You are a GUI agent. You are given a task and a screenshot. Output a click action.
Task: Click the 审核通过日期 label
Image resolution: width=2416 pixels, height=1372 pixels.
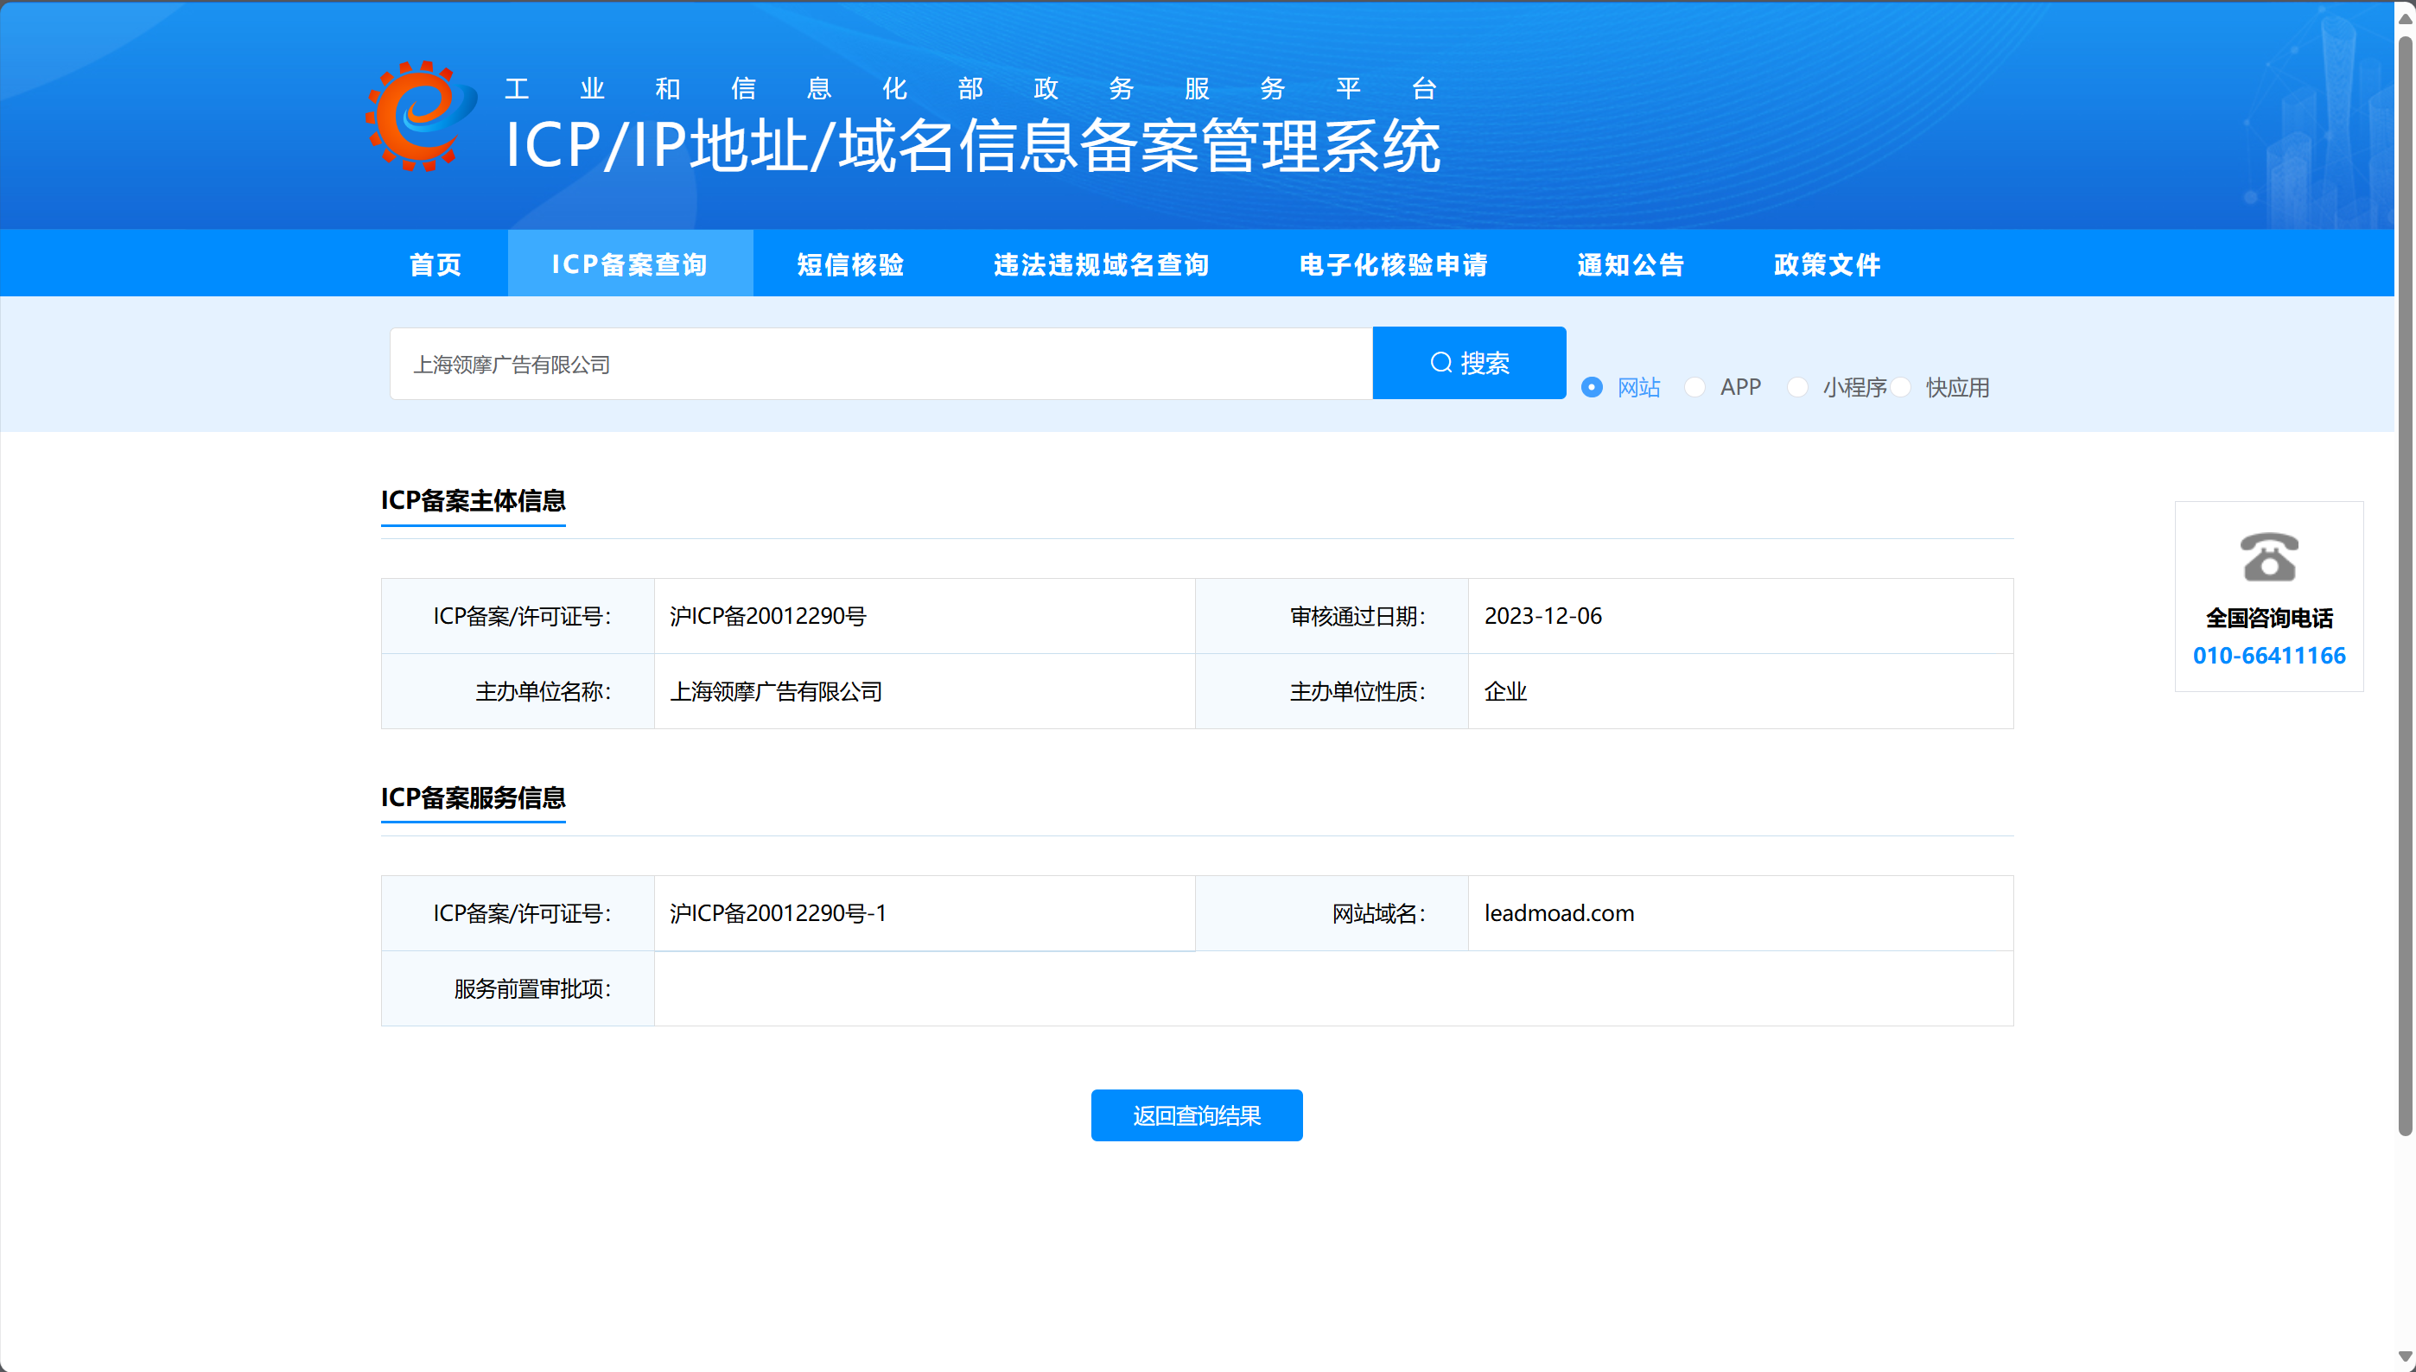[x=1357, y=616]
